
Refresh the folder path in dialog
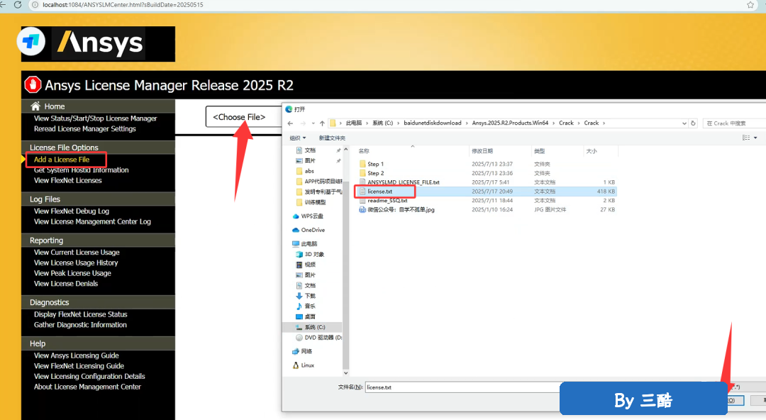[x=693, y=123]
